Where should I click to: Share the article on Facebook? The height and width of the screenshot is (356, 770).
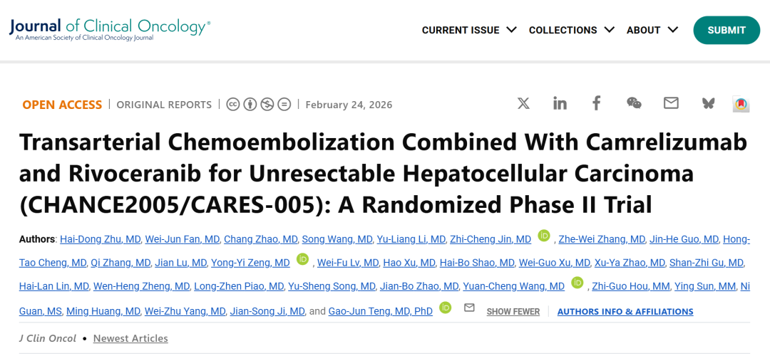coord(597,103)
